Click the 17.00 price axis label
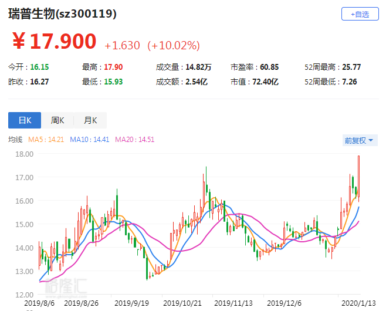The height and width of the screenshot is (311, 386). pos(25,178)
